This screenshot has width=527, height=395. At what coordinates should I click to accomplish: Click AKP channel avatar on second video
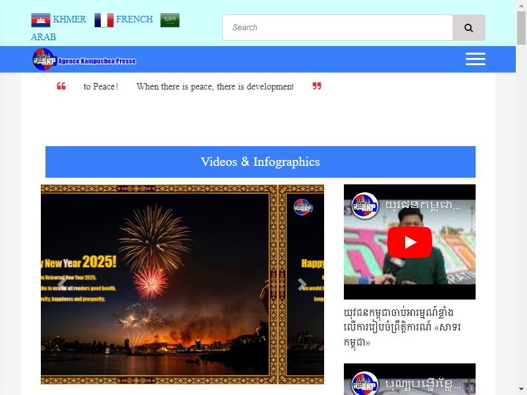[365, 384]
